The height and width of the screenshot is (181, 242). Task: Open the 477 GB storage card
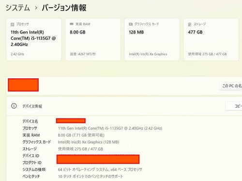(211, 39)
